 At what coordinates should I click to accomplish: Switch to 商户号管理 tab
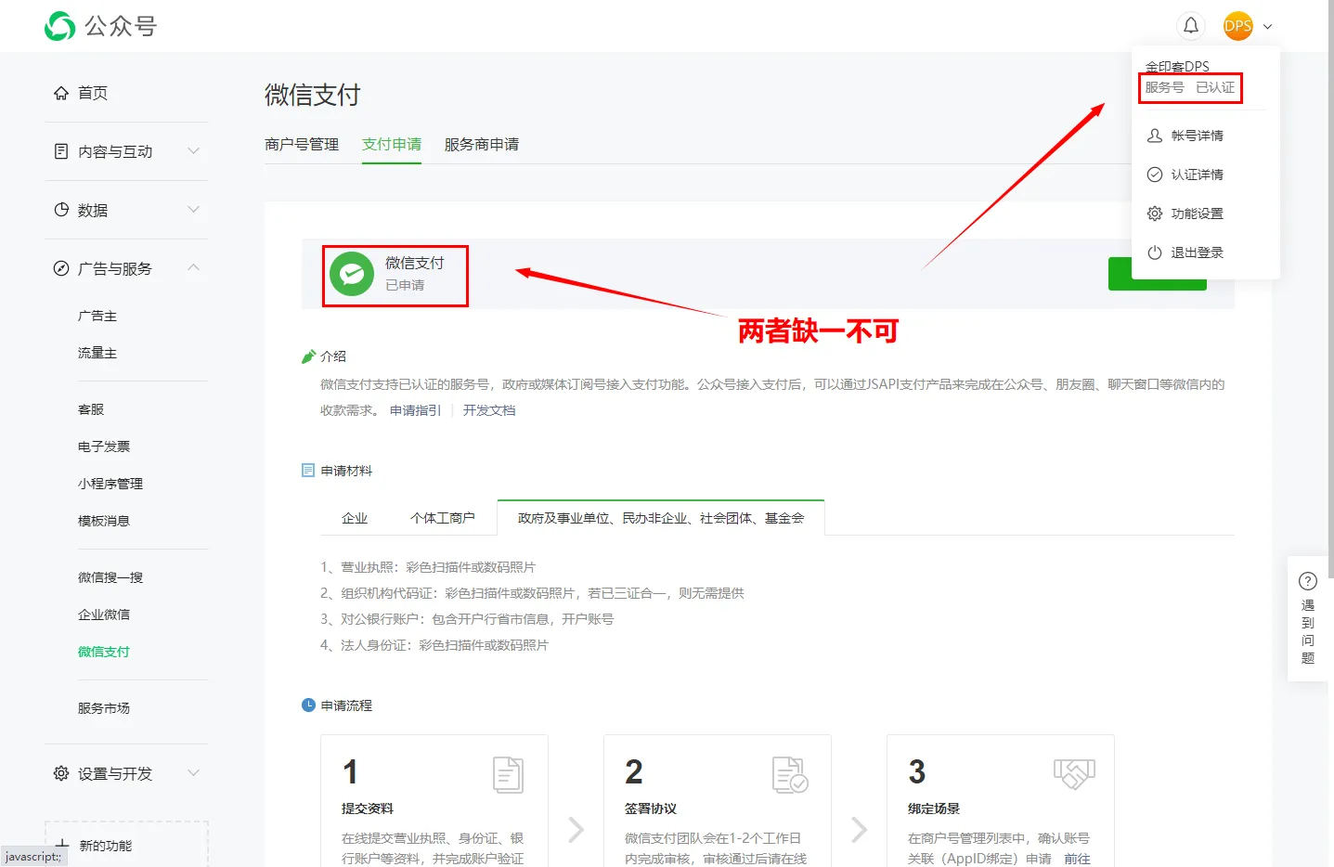point(302,145)
